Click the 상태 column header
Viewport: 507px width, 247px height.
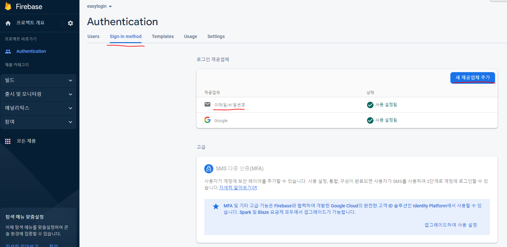[370, 93]
